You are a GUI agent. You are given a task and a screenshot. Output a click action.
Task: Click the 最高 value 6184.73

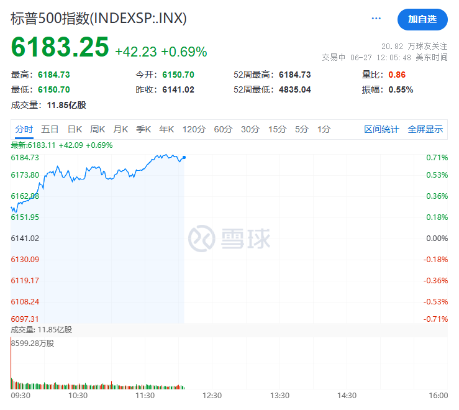coord(54,75)
